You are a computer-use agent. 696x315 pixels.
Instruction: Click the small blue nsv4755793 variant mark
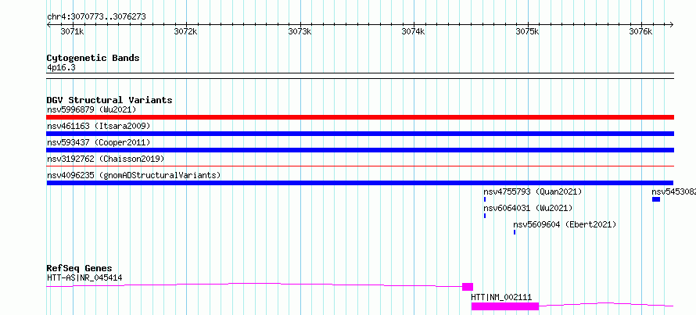[485, 199]
